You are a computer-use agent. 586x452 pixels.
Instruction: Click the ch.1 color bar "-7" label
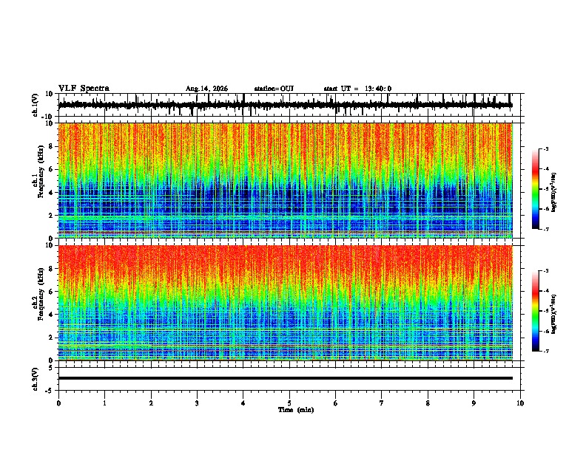545,229
